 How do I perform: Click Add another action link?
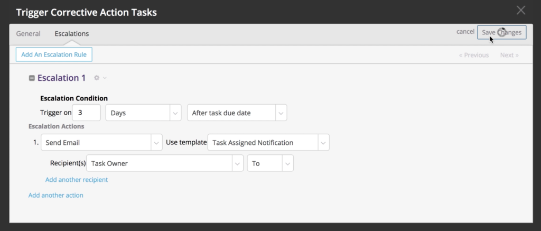pos(55,195)
